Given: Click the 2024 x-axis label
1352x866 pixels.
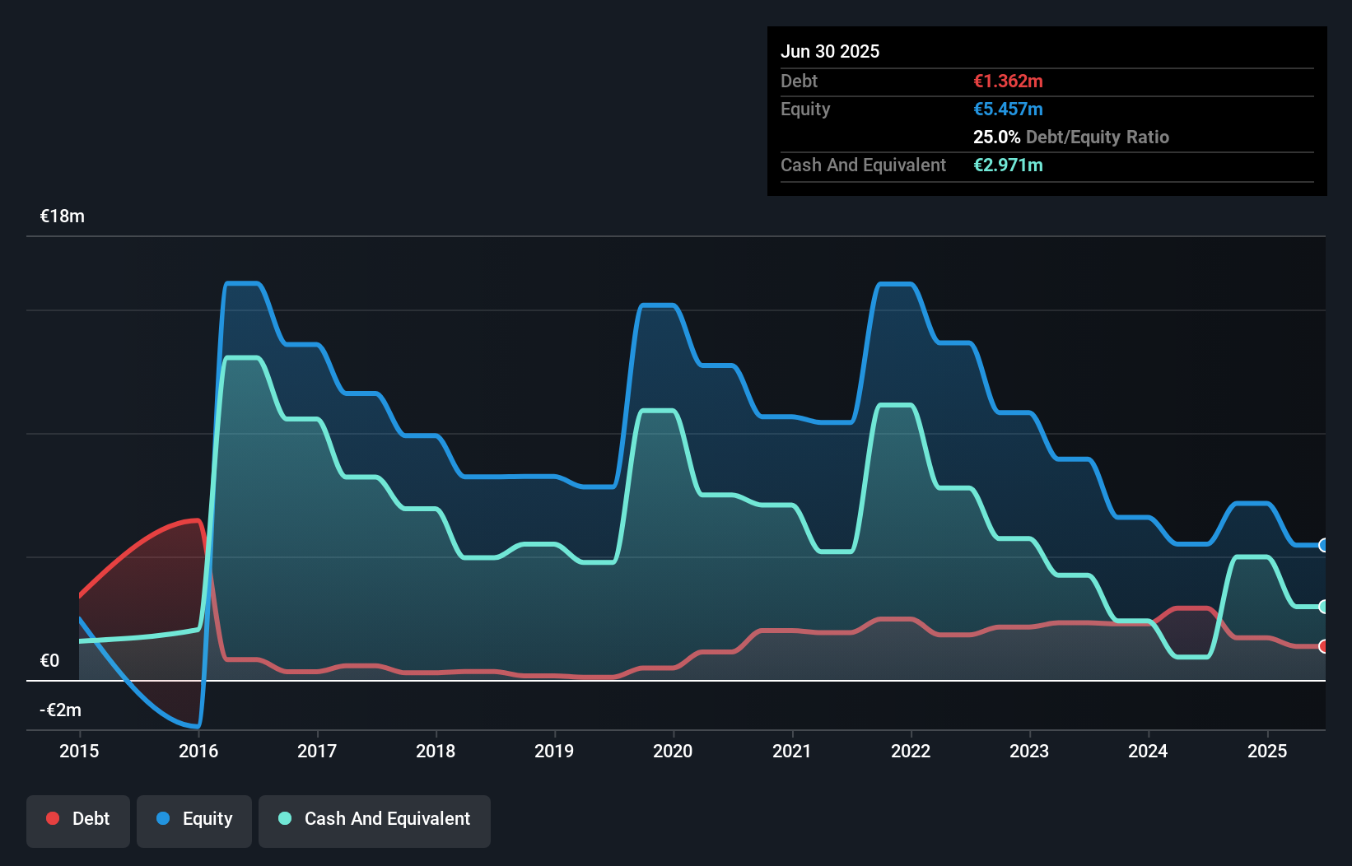Looking at the screenshot, I should (x=1148, y=751).
